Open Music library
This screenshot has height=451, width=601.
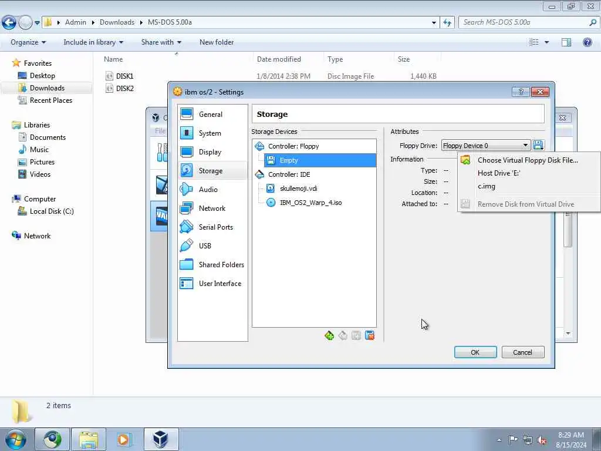tap(39, 150)
